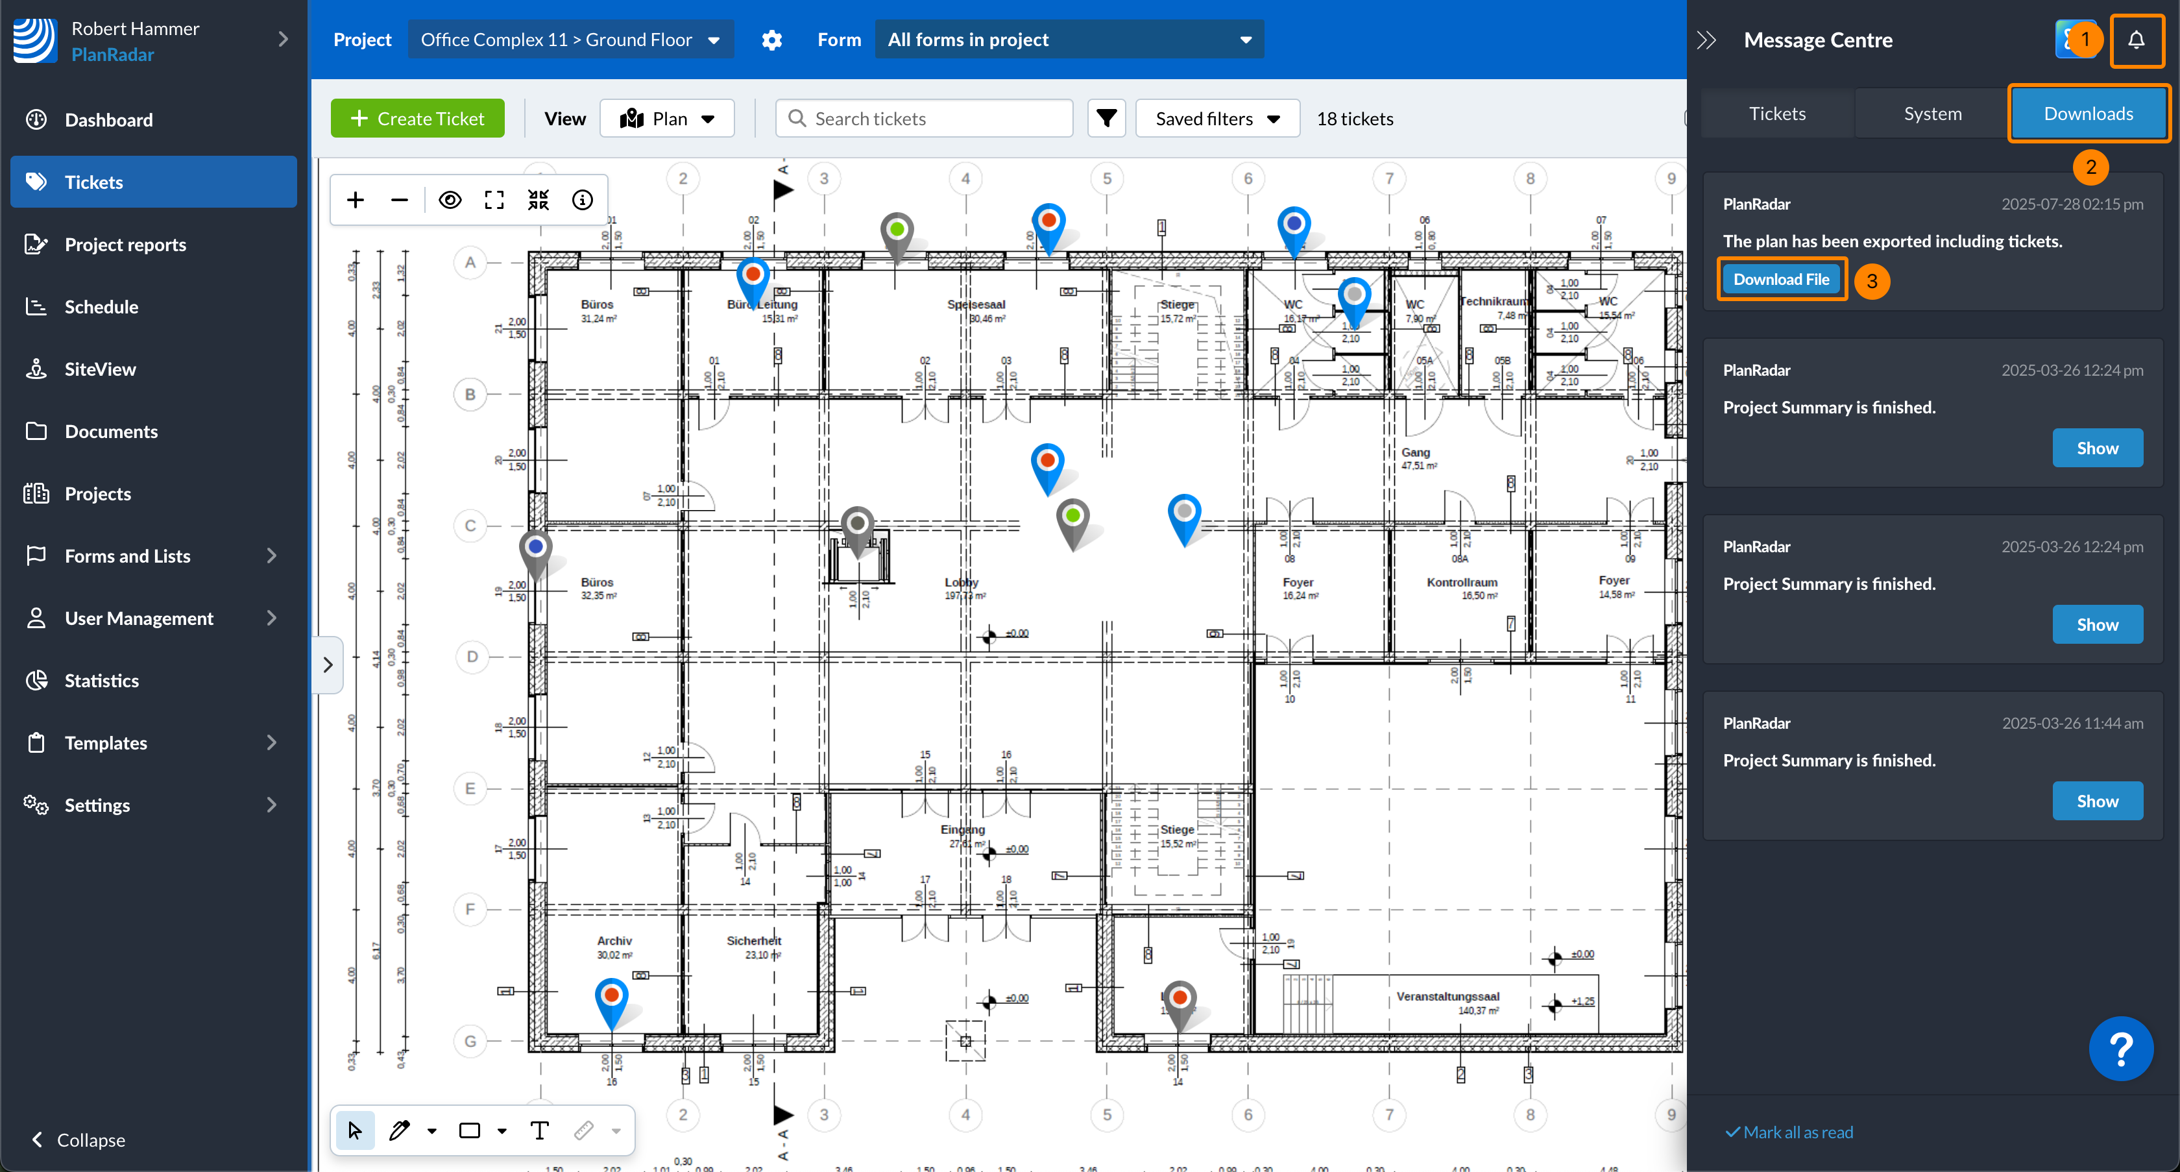2180x1172 pixels.
Task: Open Project reports in sidebar
Action: [125, 245]
